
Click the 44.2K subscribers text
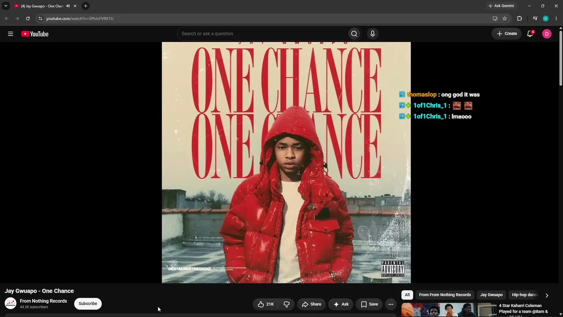(34, 307)
